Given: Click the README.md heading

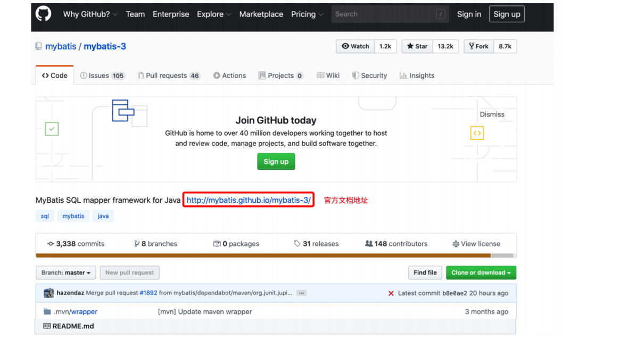Looking at the screenshot, I should [73, 326].
